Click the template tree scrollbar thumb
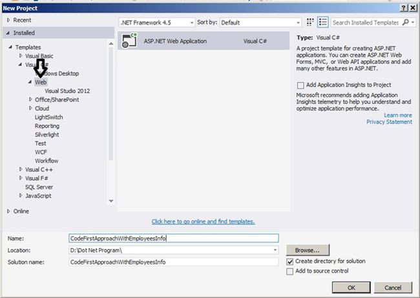 point(111,103)
